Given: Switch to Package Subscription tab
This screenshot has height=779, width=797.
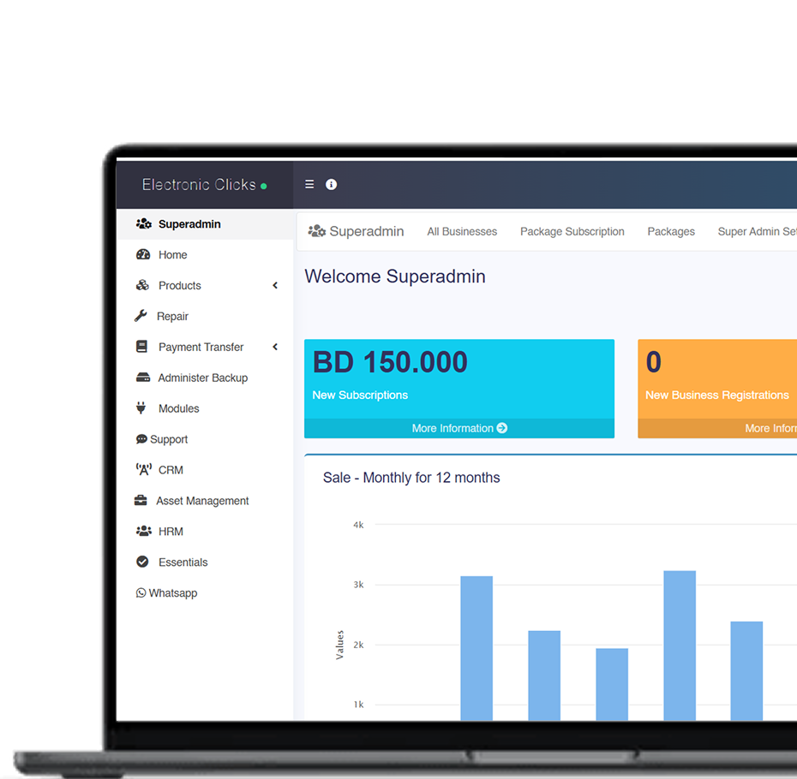Looking at the screenshot, I should [572, 231].
